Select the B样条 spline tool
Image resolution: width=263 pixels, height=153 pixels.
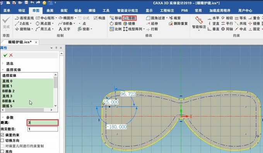pos(65,24)
